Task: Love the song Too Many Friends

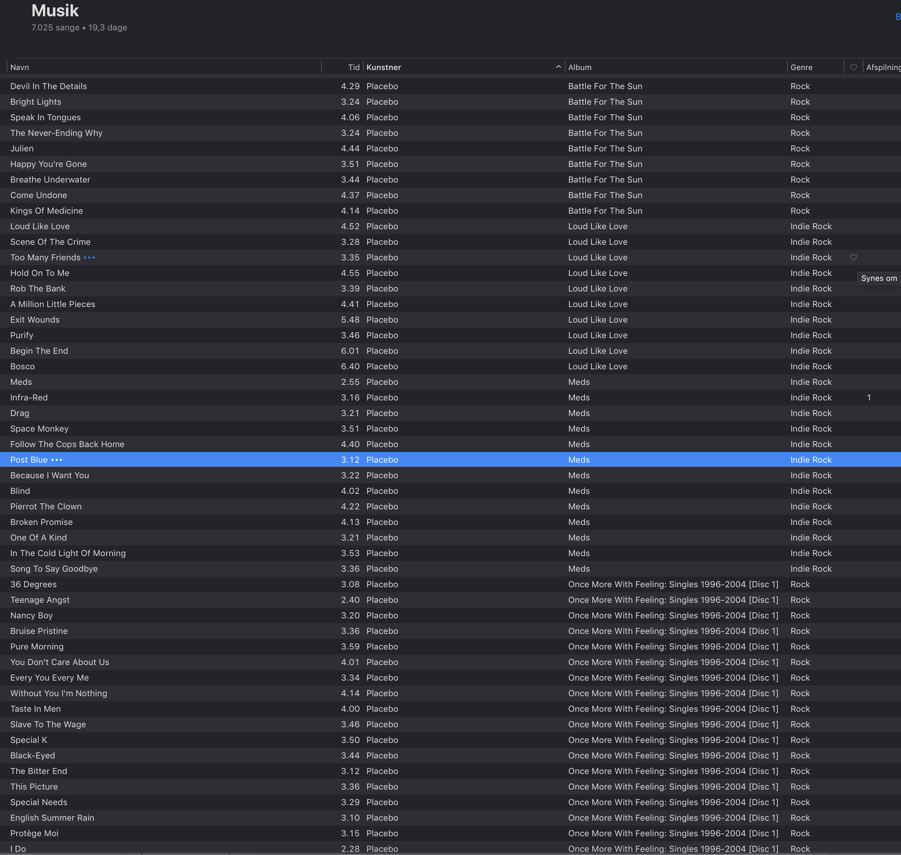Action: pyautogui.click(x=853, y=258)
